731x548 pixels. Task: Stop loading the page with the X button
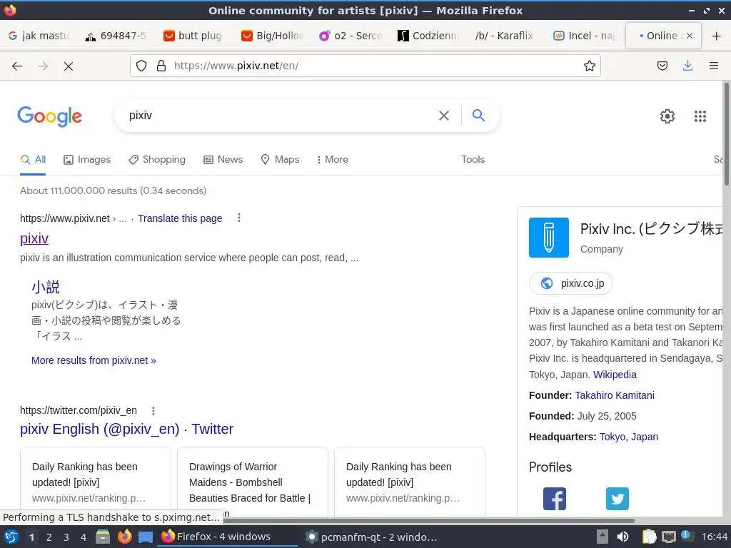tap(69, 66)
